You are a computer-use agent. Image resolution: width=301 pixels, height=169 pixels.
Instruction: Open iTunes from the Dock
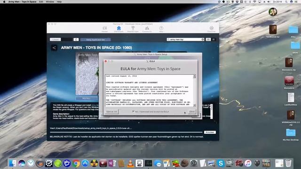248,163
